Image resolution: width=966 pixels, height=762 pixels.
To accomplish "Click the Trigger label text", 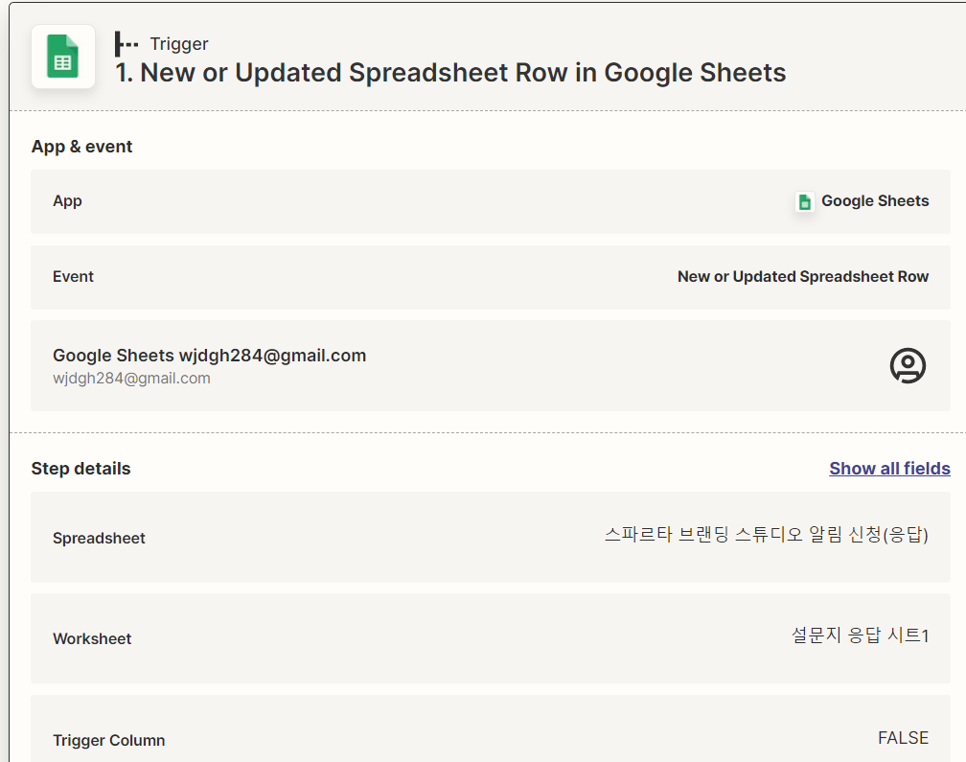I will click(x=179, y=44).
